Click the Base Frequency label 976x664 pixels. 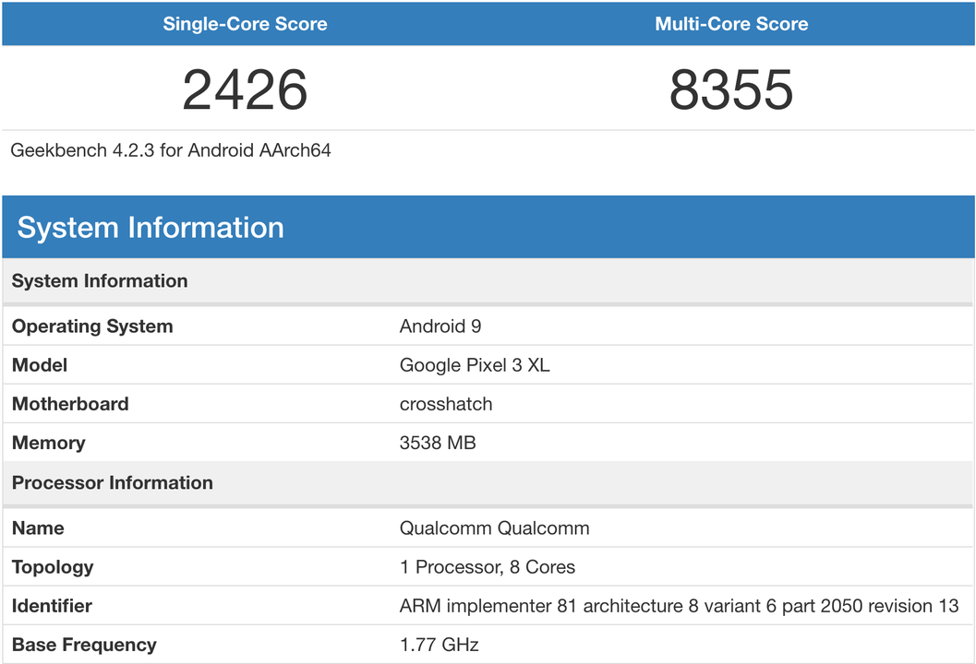(84, 645)
